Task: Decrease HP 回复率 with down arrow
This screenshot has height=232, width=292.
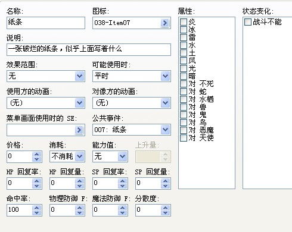Action: [37, 186]
